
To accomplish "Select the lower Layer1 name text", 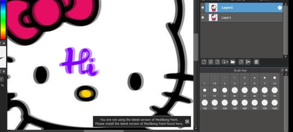I will pos(226,17).
